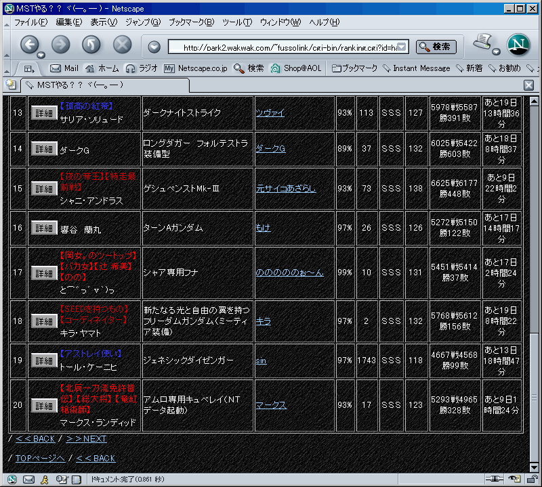The width and height of the screenshot is (542, 487).
Task: Open the 表示(V) menu
Action: (x=104, y=22)
